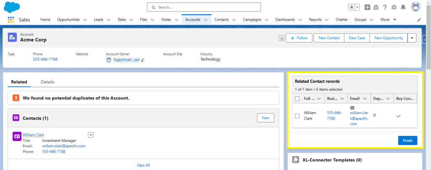This screenshot has width=431, height=170.
Task: Expand the Files nav dropdown
Action: pos(152,20)
